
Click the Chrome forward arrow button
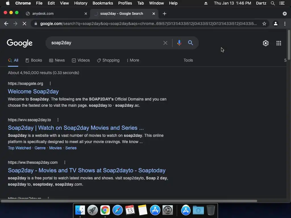pos(15,24)
